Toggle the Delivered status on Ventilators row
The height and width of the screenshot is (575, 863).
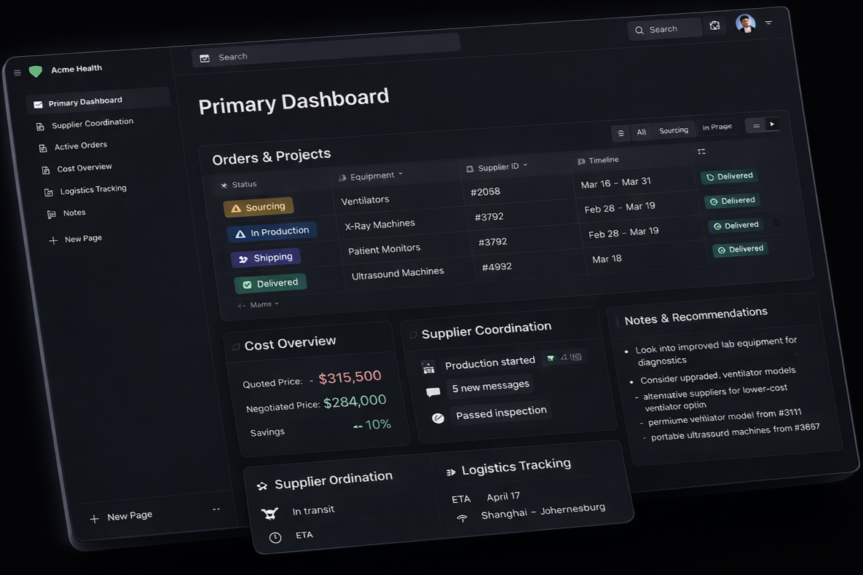coord(729,176)
